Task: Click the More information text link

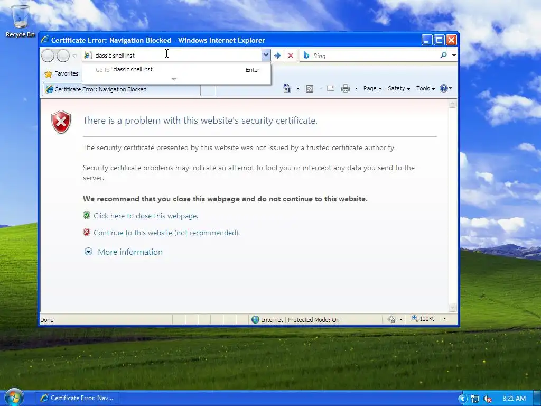Action: tap(130, 252)
